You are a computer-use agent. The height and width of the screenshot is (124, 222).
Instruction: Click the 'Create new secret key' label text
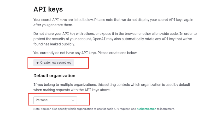(x=56, y=63)
